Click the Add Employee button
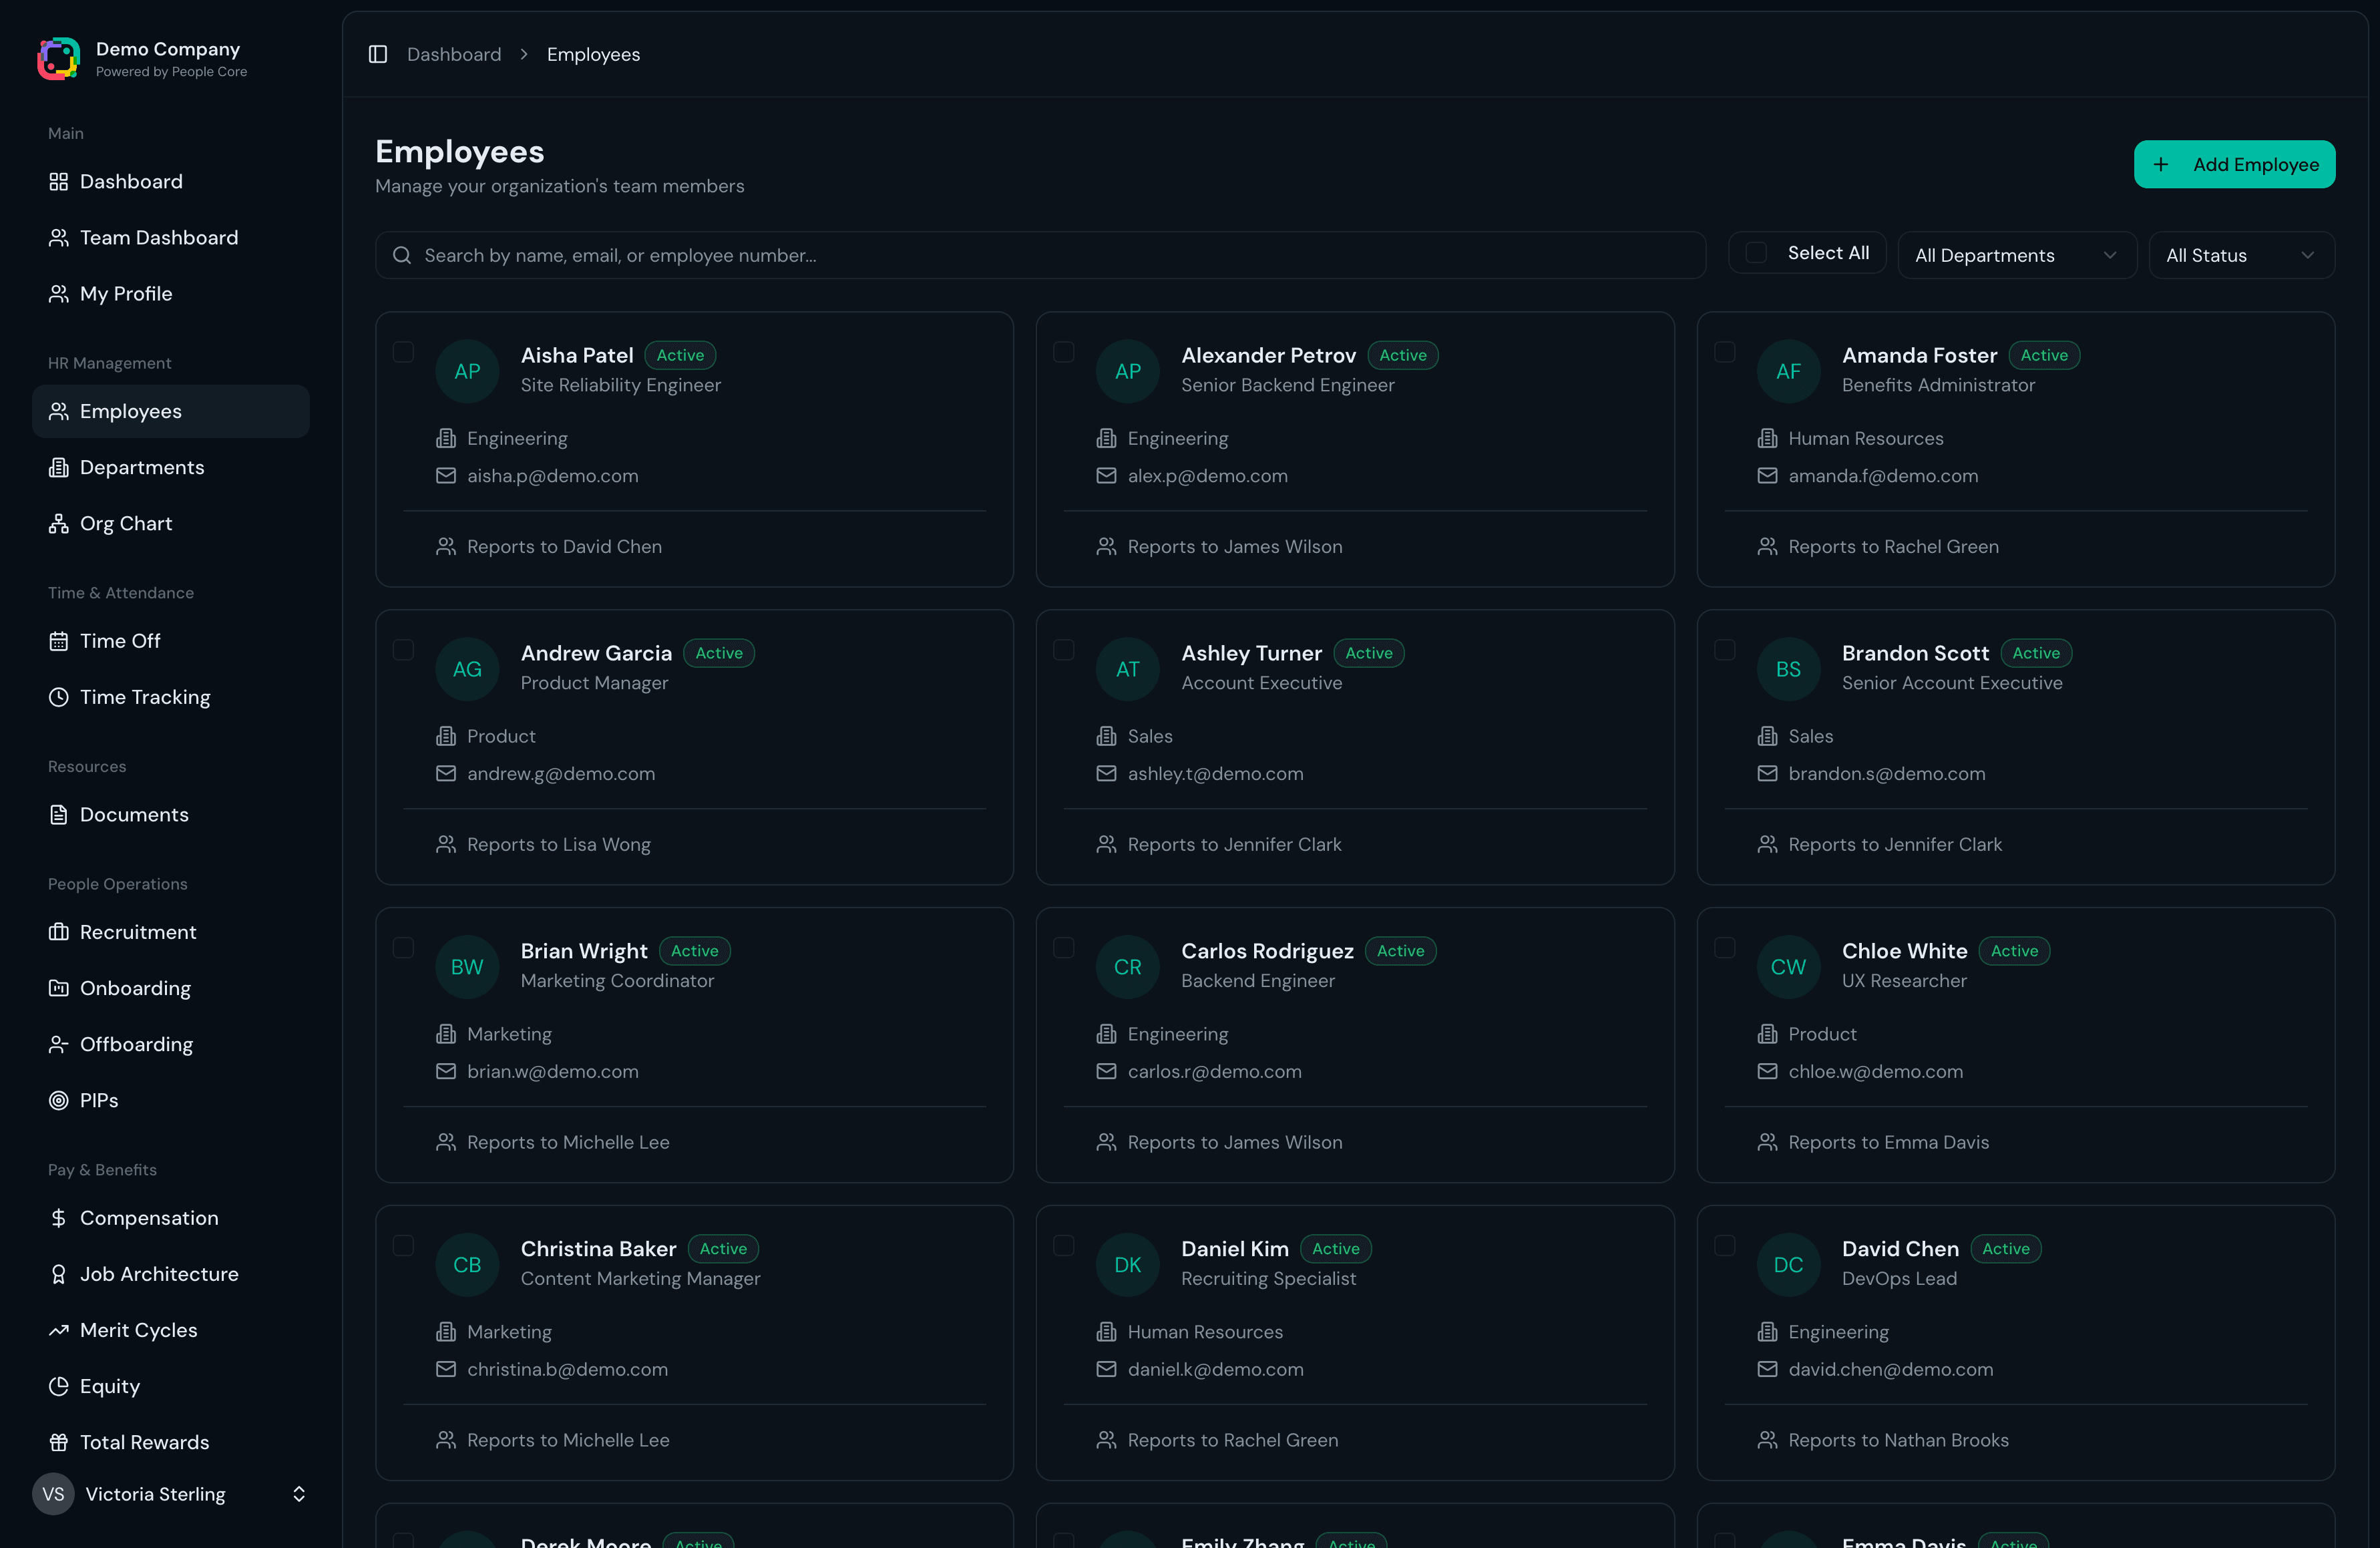The width and height of the screenshot is (2380, 1548). point(2234,164)
